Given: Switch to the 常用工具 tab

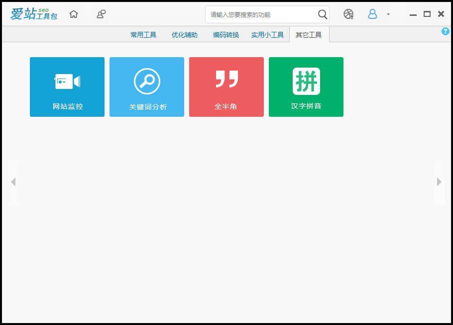Looking at the screenshot, I should [143, 35].
